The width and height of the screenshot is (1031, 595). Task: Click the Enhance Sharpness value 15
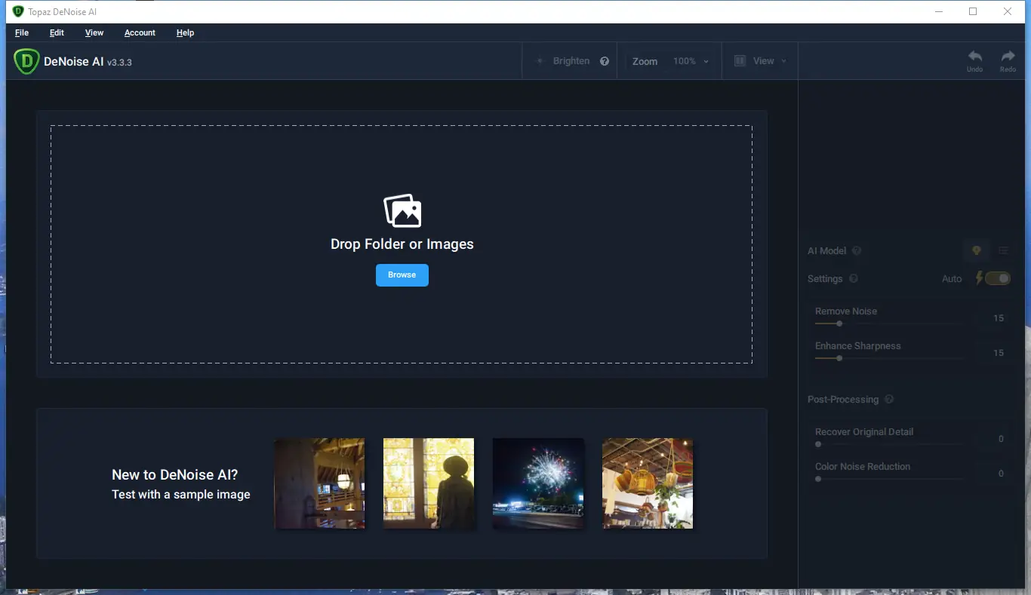tap(999, 353)
